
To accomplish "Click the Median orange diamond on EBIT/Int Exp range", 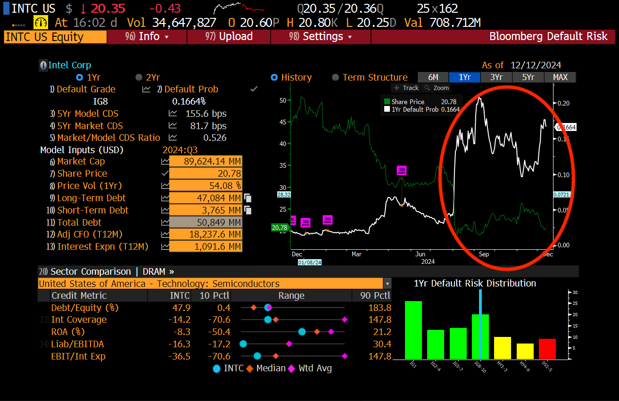I will (276, 356).
